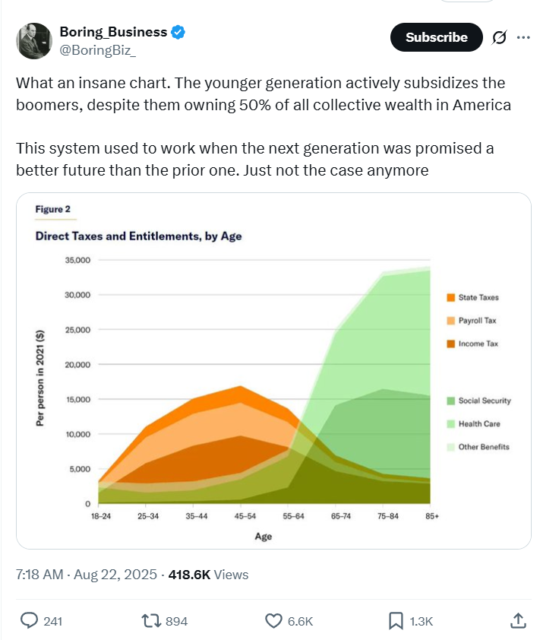Click the Income Tax legend swatch
Viewport: 540px width, 640px height.
pos(450,344)
